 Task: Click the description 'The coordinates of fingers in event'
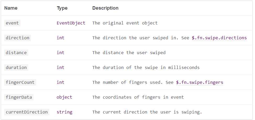point(138,97)
